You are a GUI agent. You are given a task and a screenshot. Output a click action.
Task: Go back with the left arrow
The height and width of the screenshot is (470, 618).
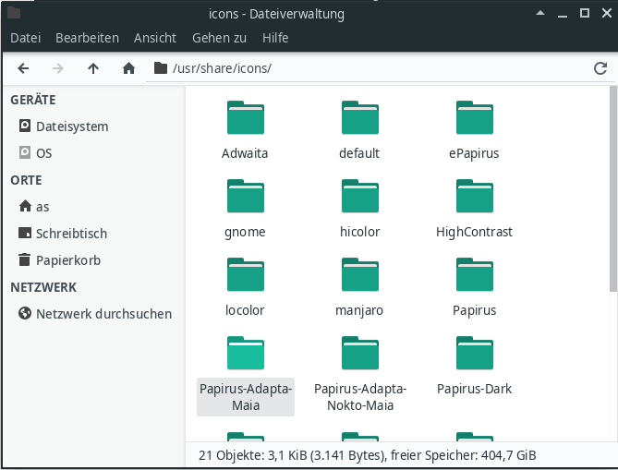pyautogui.click(x=23, y=68)
